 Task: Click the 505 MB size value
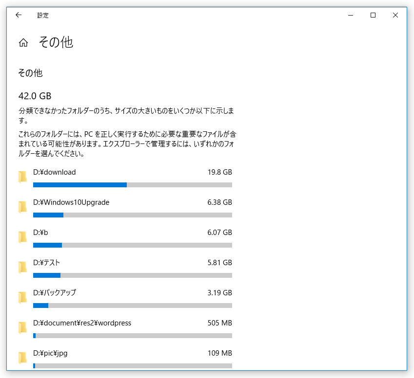pyautogui.click(x=219, y=323)
